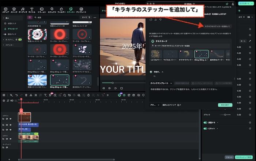Lock the ビデオ 4 track folder icon

(x=3, y=119)
